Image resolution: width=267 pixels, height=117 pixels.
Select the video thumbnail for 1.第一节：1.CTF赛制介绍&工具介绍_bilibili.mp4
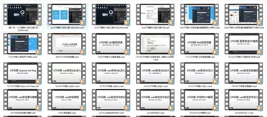(22, 15)
